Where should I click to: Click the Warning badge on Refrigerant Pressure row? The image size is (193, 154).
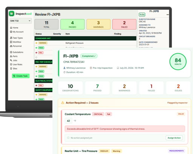click(43, 43)
